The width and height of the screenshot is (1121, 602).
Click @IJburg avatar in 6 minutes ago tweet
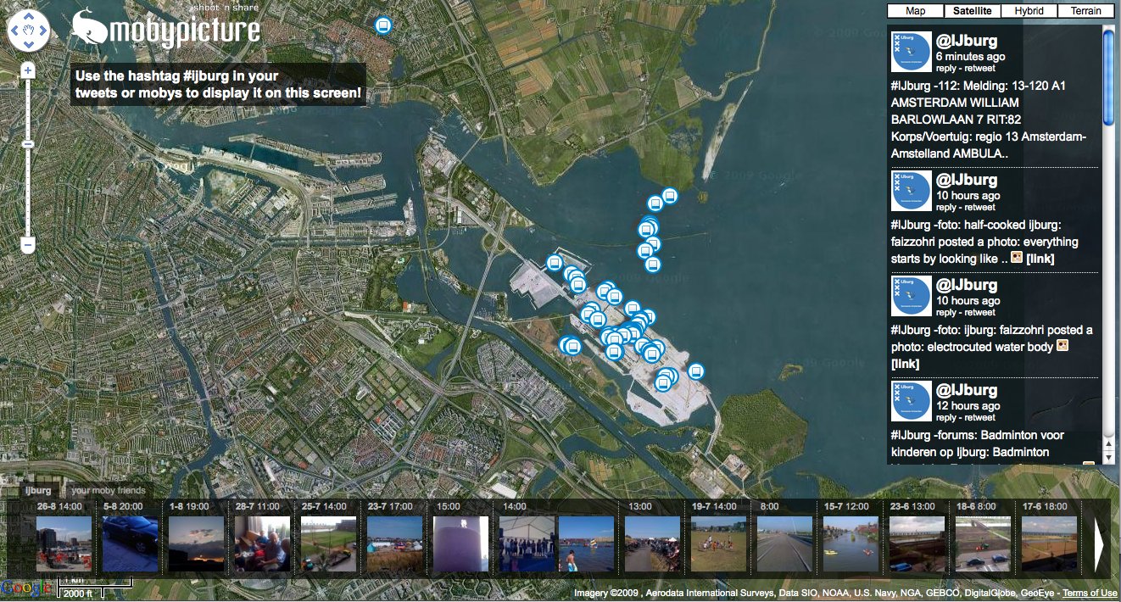(911, 52)
